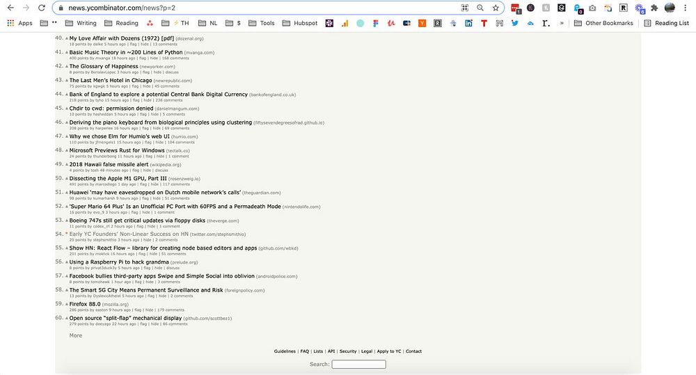
Task: Expand the Hubspot bookmarks folder
Action: pos(300,23)
